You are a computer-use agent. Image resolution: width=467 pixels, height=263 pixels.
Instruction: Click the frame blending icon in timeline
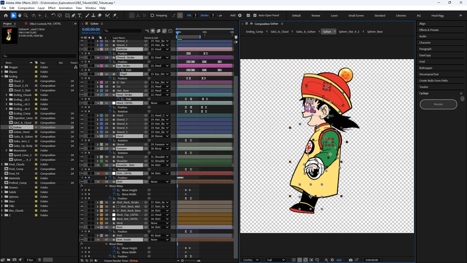click(x=158, y=31)
